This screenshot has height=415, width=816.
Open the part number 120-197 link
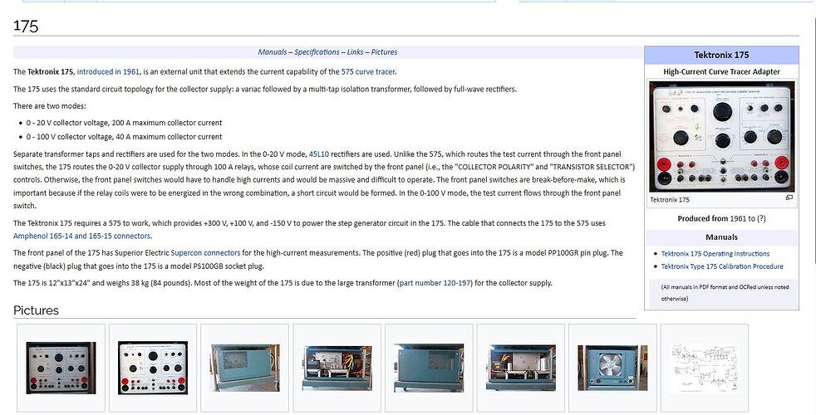pos(435,283)
